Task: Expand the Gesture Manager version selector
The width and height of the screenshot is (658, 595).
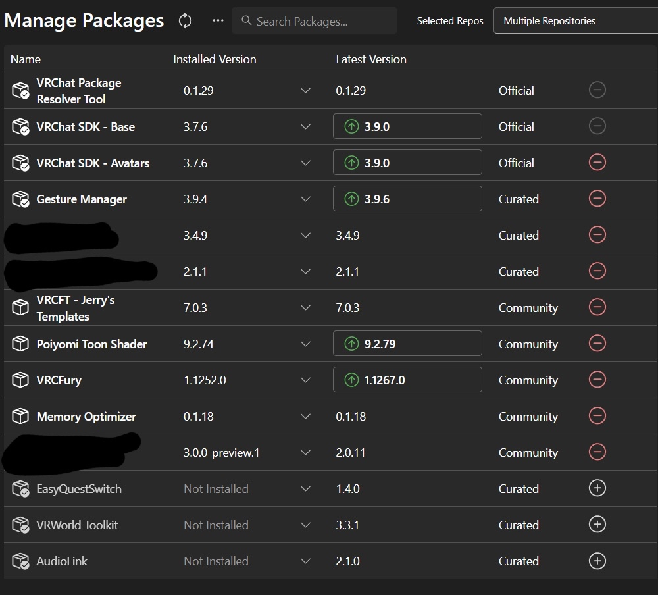Action: point(305,199)
